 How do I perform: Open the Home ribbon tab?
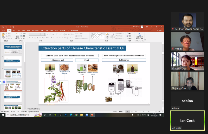[x=9, y=30]
